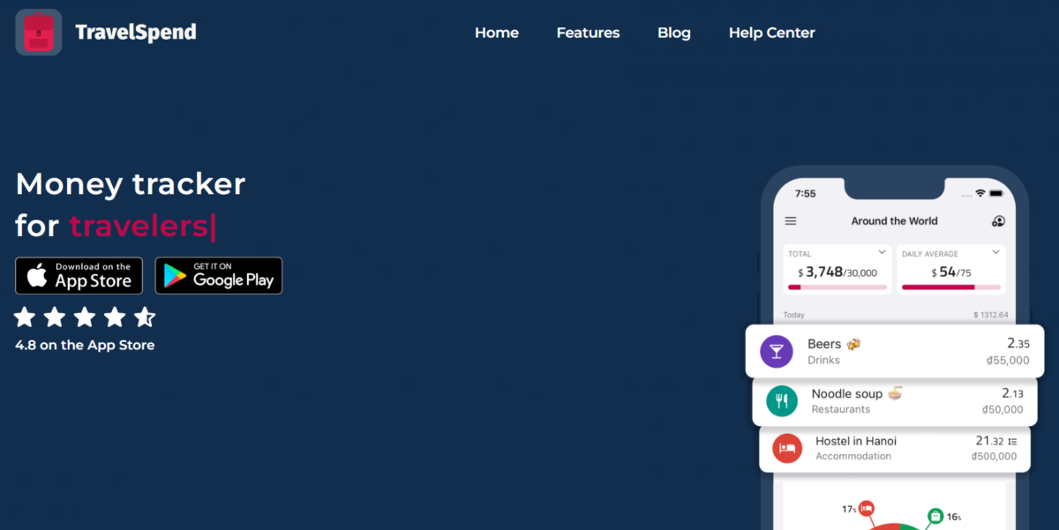Click the DAILY AVERAGE progress bar

951,287
